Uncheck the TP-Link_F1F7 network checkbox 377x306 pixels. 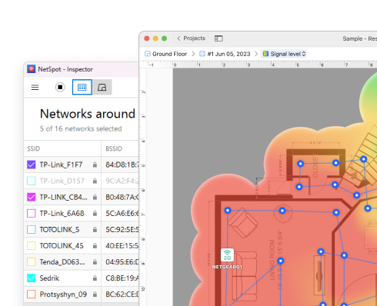coord(32,165)
